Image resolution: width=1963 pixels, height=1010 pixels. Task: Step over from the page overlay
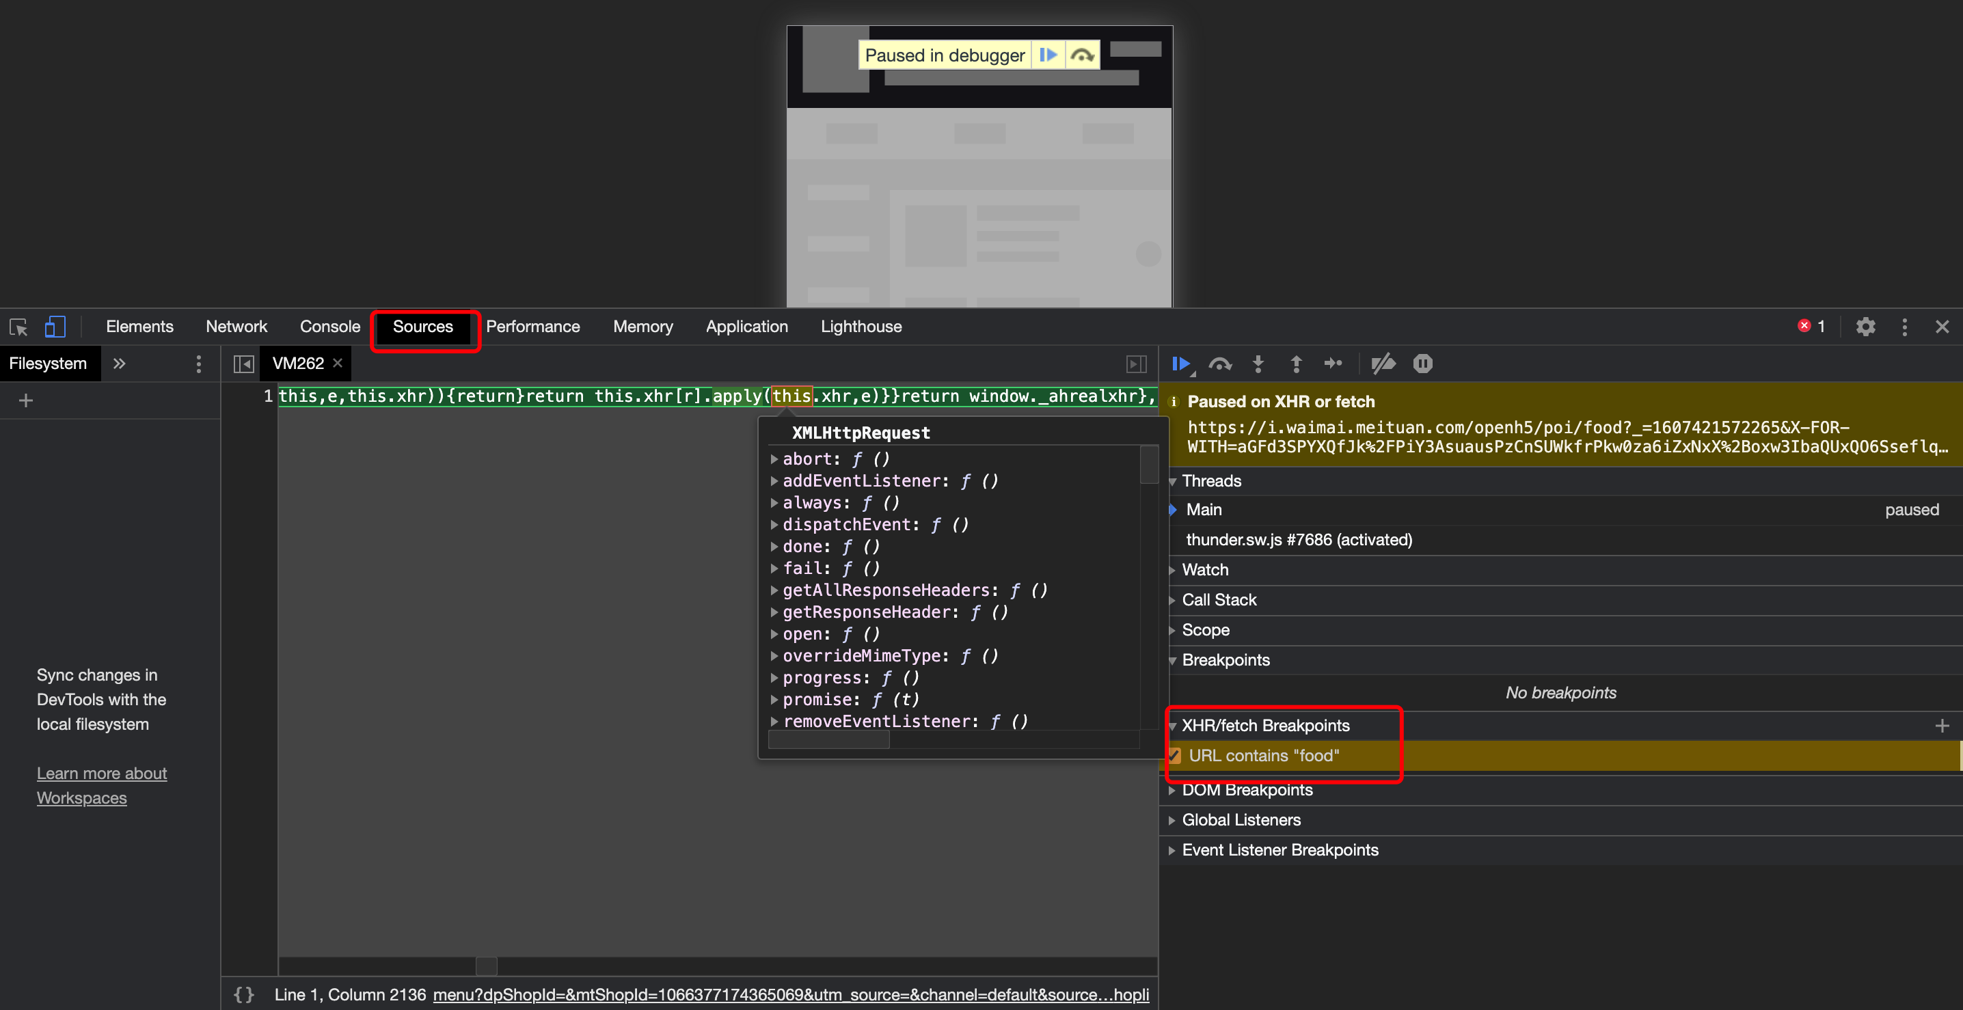[1082, 55]
